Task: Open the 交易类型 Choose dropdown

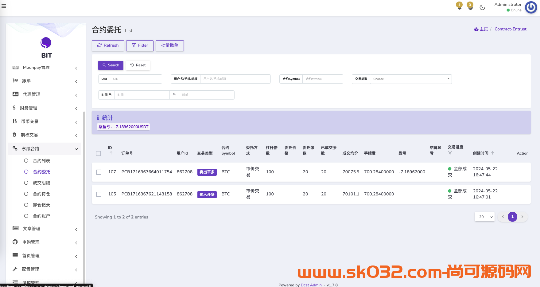Action: click(411, 79)
